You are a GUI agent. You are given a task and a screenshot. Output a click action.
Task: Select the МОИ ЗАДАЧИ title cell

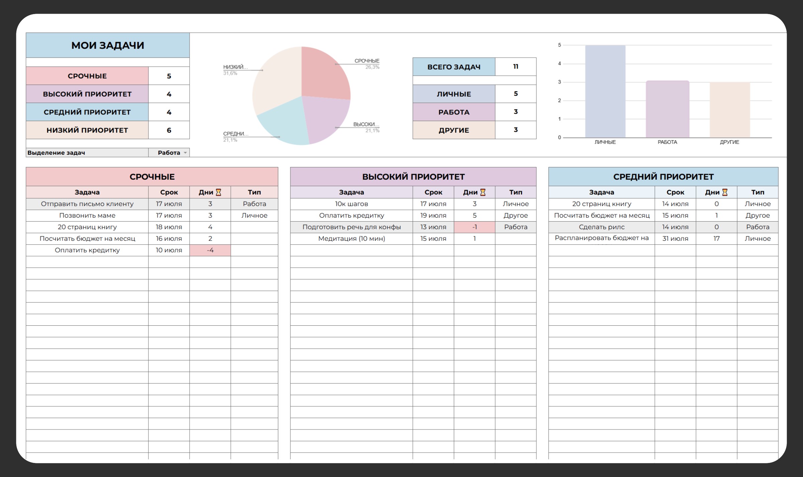[x=108, y=45]
